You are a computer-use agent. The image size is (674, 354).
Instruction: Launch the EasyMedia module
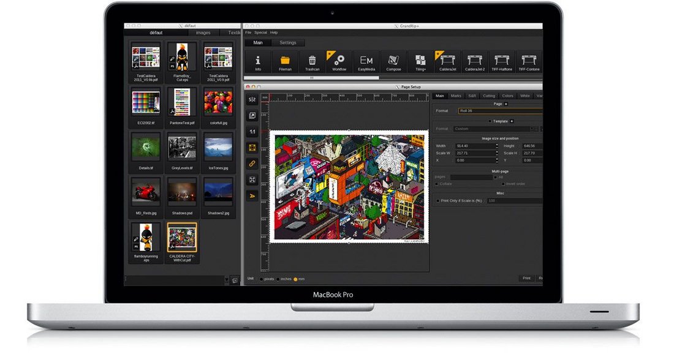click(366, 62)
